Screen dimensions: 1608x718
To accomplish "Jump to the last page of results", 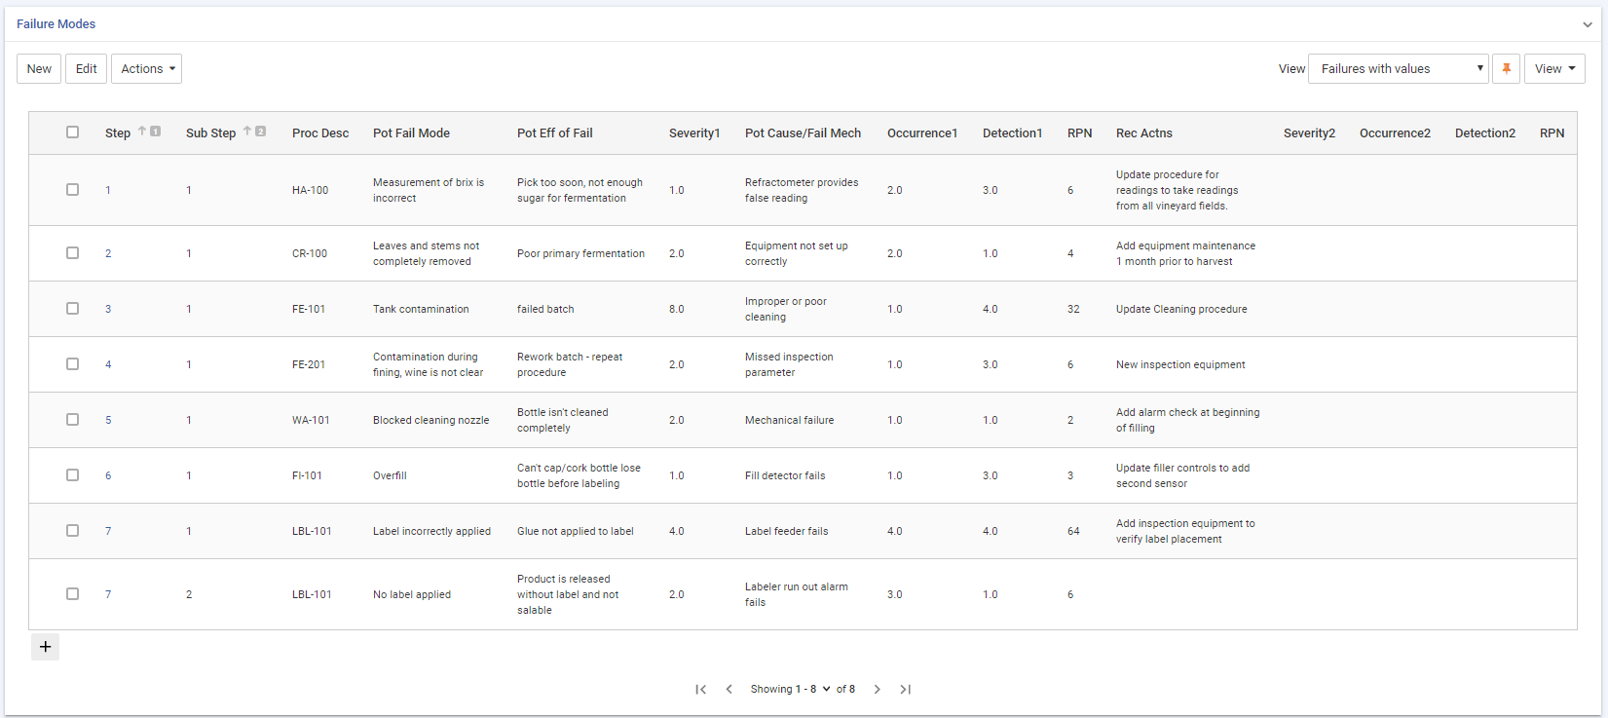I will pos(905,690).
